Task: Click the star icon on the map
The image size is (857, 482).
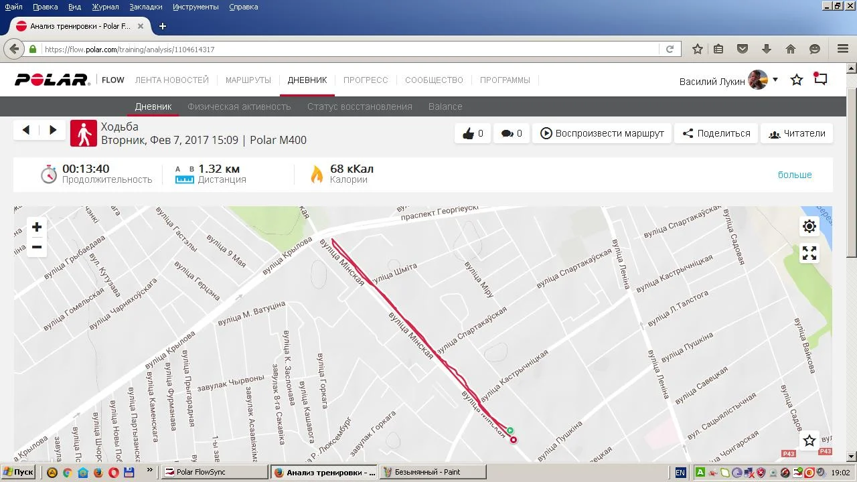Action: click(x=809, y=440)
